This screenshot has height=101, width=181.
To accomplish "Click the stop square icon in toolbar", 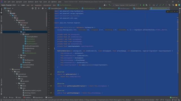I will (x=150, y=5).
